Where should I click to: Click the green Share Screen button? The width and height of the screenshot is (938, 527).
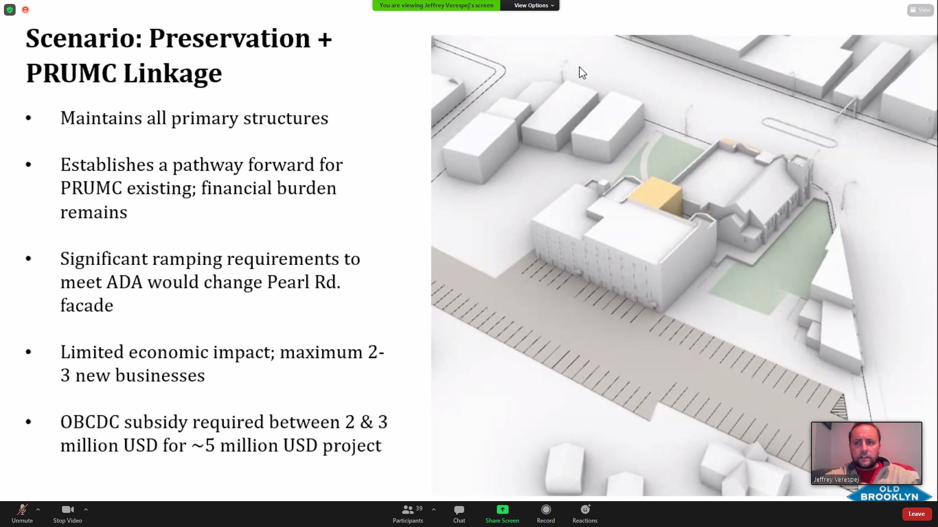point(502,514)
